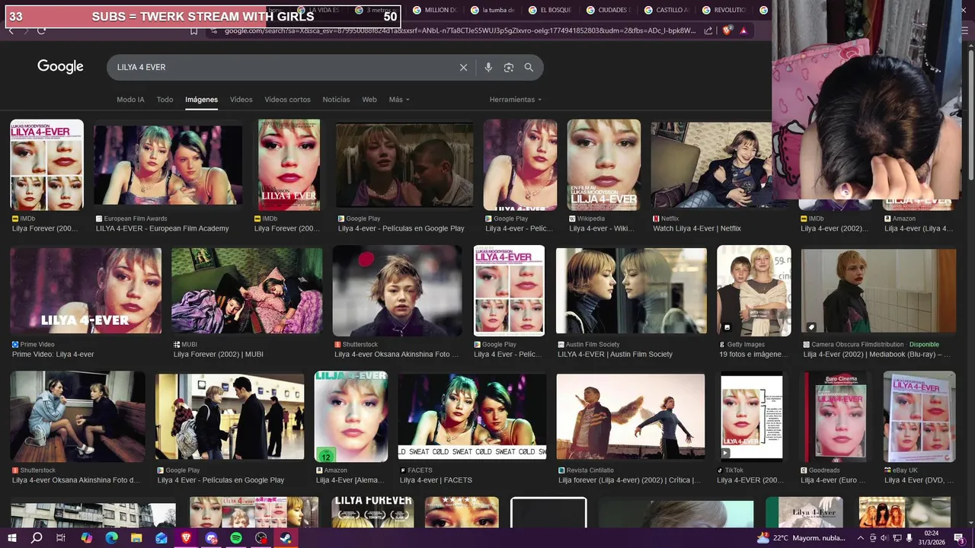Open the volume control in system tray

tap(884, 538)
